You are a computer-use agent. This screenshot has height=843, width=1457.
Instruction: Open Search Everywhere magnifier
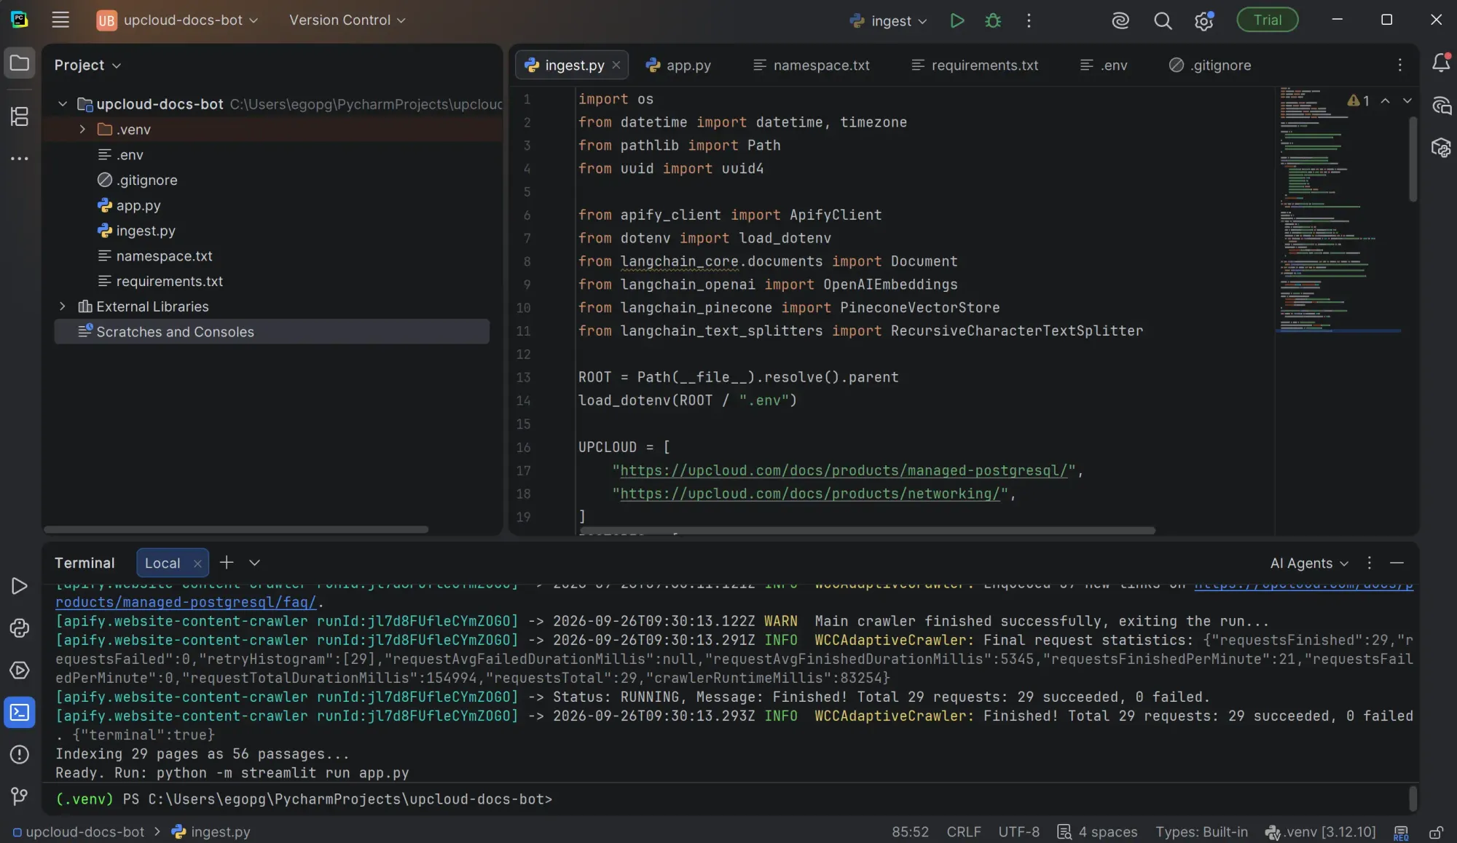(1163, 20)
